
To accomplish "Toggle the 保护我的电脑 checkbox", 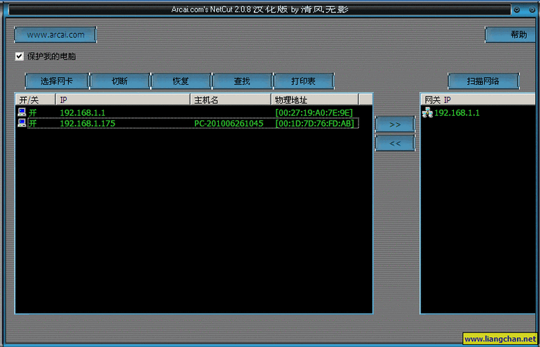I will pyautogui.click(x=19, y=56).
